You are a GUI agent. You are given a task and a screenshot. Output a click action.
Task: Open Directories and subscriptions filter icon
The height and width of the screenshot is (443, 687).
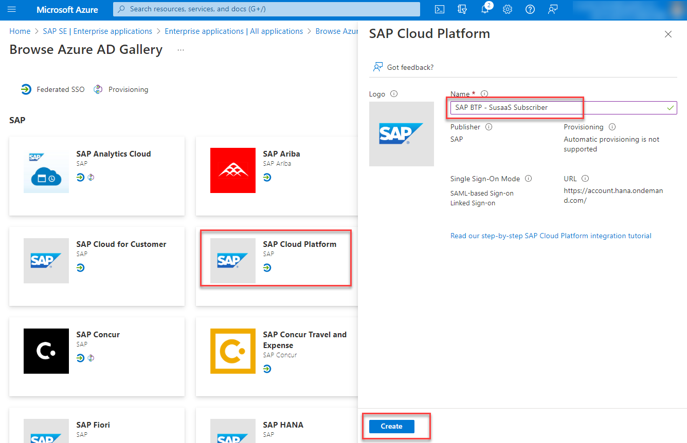[462, 9]
